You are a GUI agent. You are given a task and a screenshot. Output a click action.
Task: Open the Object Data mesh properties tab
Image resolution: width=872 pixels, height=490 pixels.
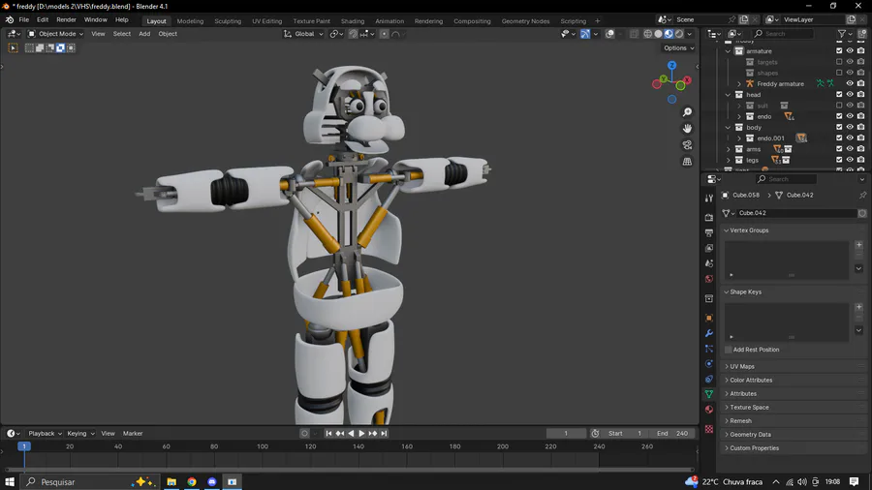pos(709,394)
